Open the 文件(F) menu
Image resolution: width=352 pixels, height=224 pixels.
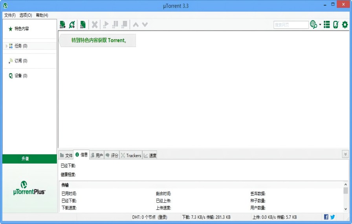[10, 15]
